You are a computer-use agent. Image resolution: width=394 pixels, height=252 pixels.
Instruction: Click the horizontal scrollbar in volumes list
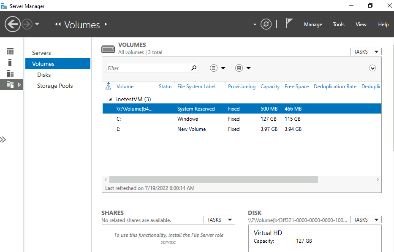click(x=213, y=179)
